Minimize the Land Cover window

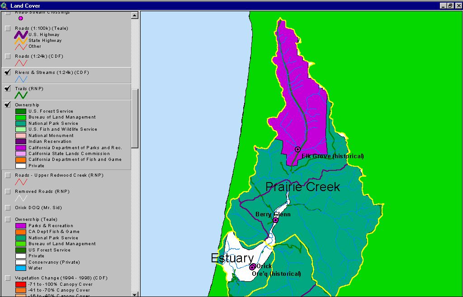(443, 5)
